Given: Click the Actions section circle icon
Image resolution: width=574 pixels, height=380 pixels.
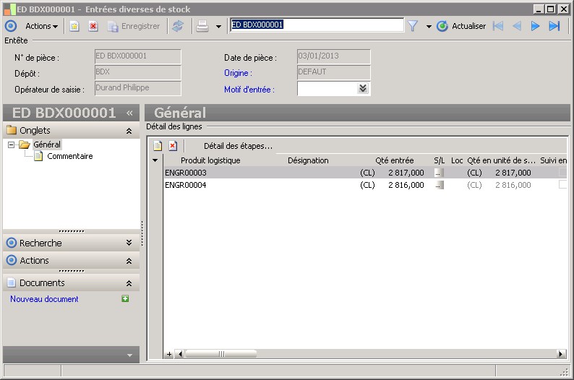Looking at the screenshot, I should pyautogui.click(x=12, y=260).
